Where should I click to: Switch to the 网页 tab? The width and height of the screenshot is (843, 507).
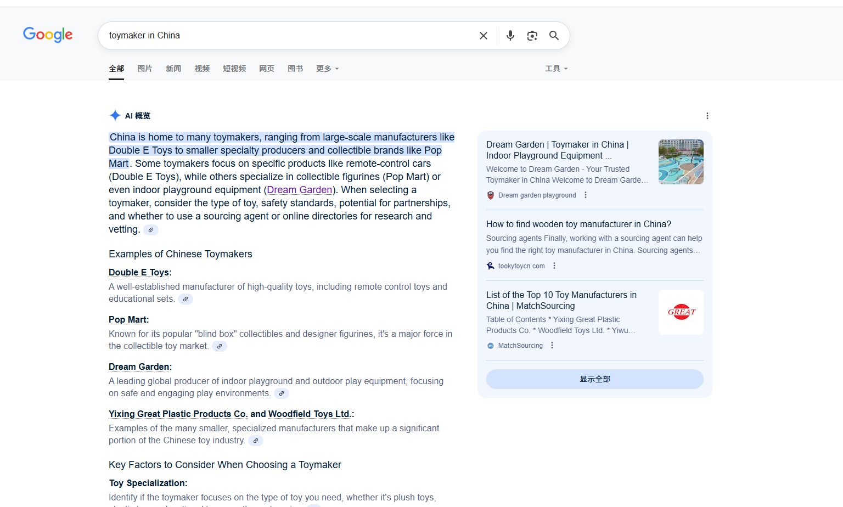click(x=267, y=69)
